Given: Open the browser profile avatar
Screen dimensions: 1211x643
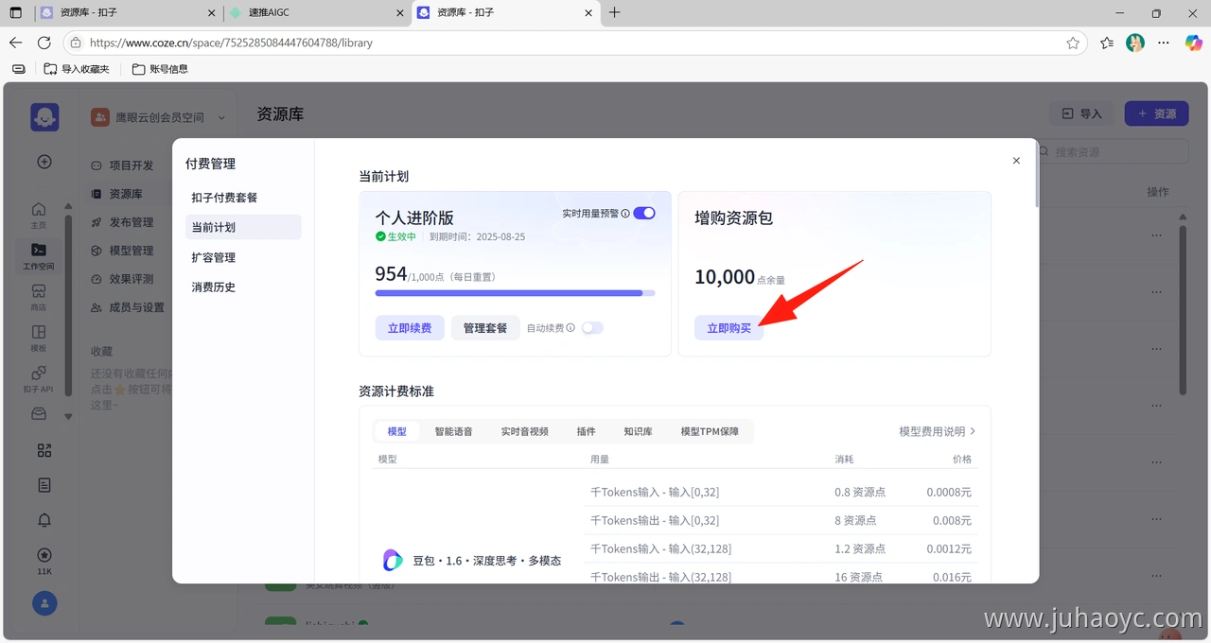Looking at the screenshot, I should coord(1135,43).
